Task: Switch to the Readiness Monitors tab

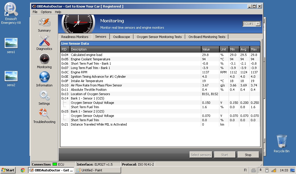Action: pos(75,37)
